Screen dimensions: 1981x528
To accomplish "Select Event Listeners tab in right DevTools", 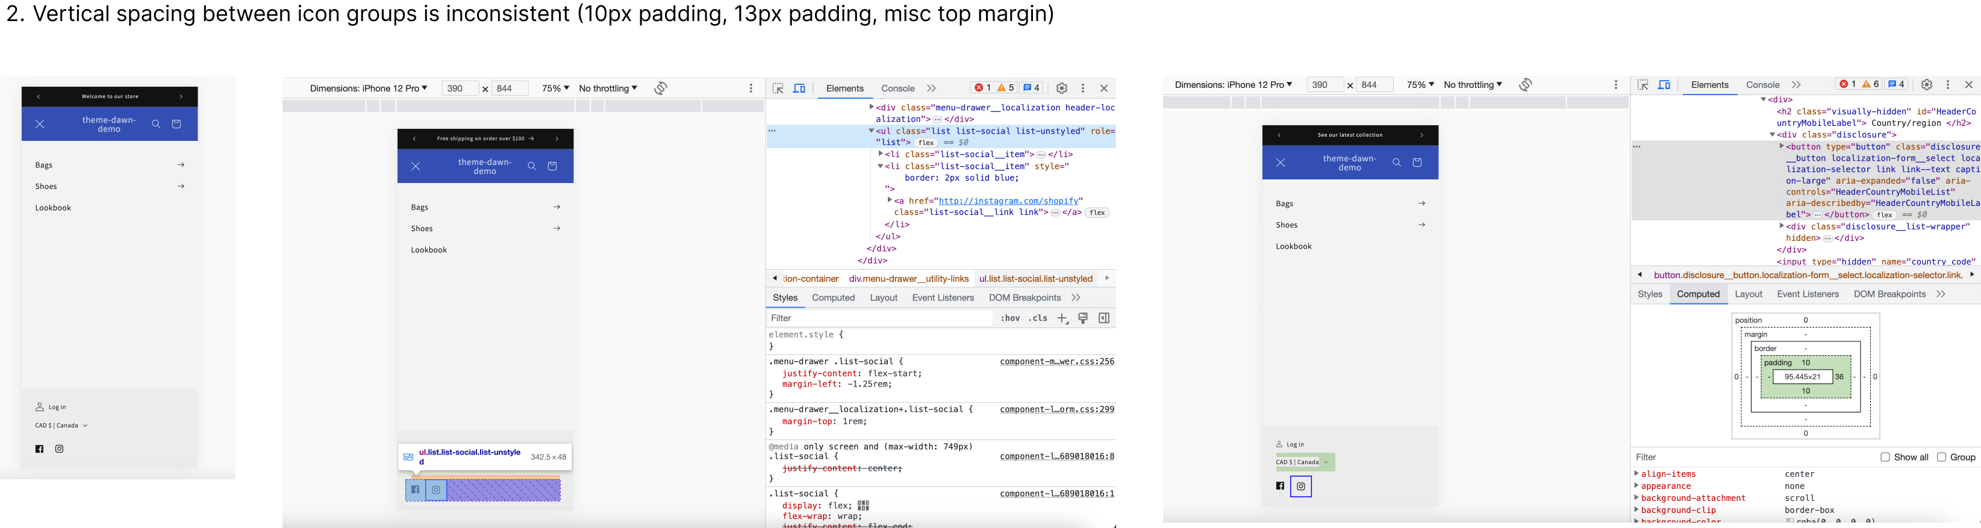I will (x=1808, y=294).
